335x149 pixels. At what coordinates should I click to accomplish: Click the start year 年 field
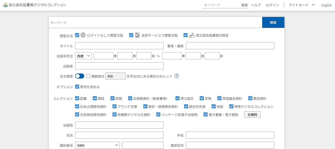coord(104,56)
